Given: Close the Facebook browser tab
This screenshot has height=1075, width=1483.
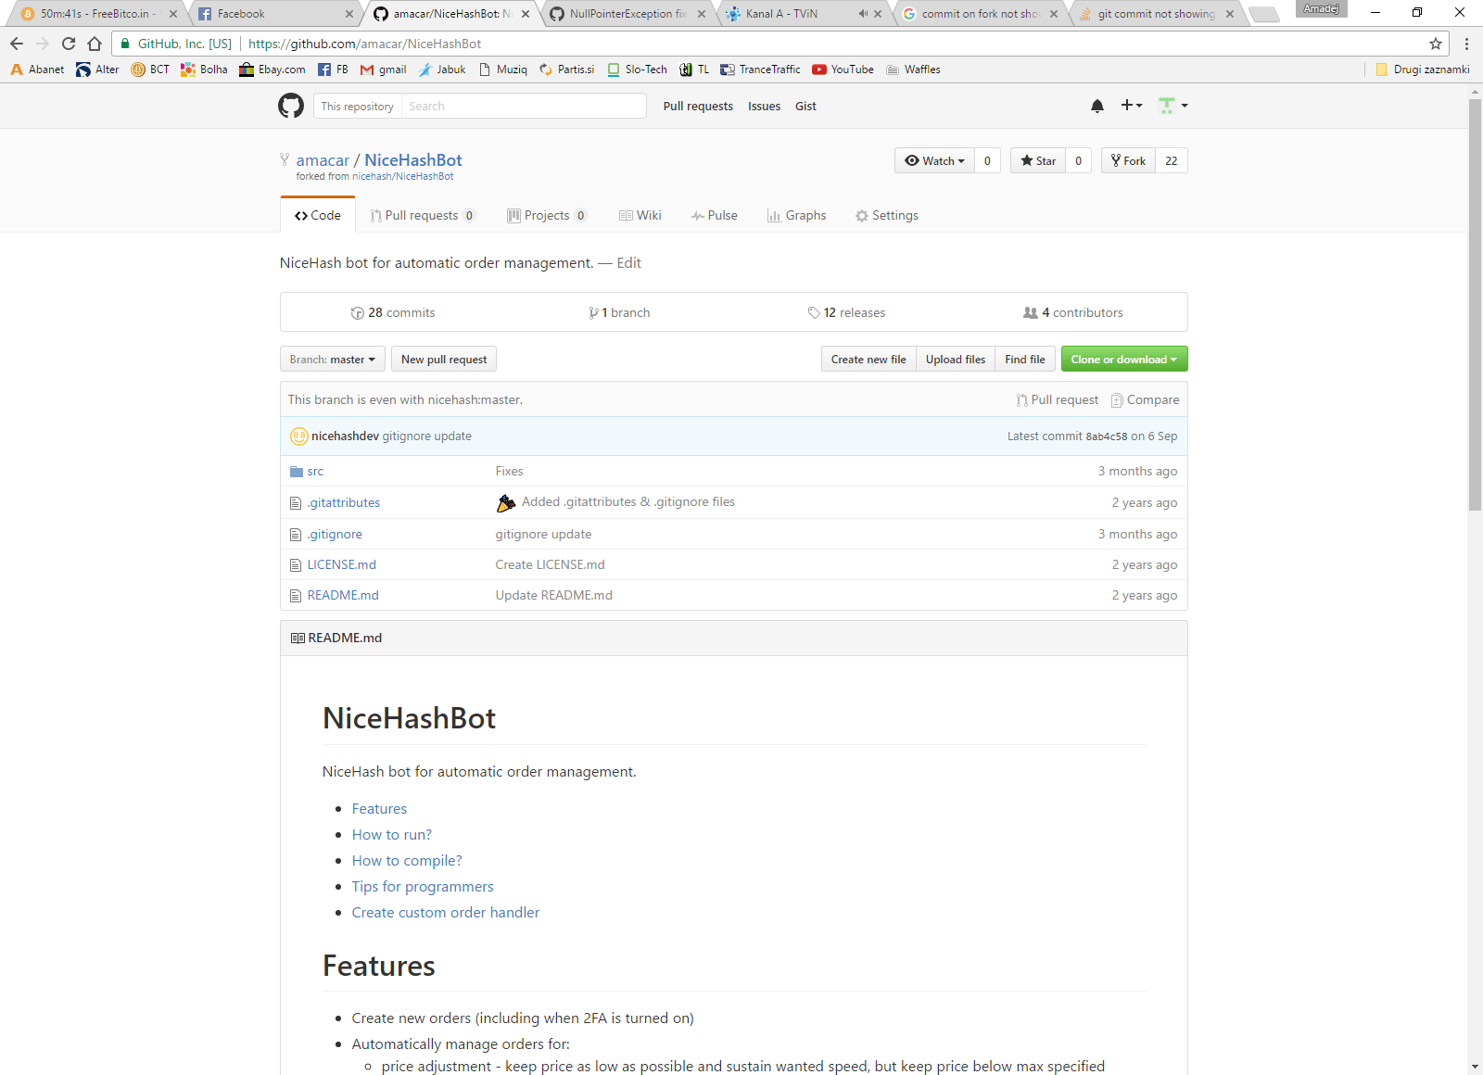Looking at the screenshot, I should point(349,14).
